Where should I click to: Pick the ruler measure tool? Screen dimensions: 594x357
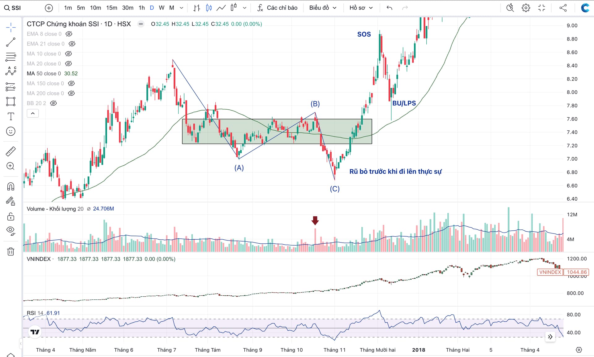[11, 151]
